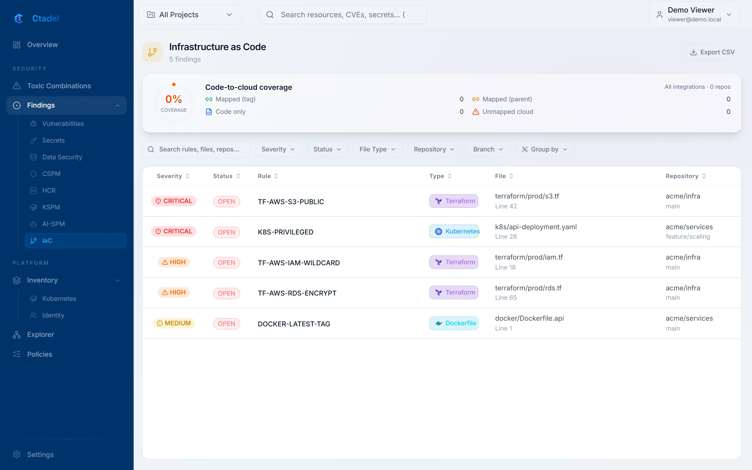
Task: Open Settings gear icon
Action: (17, 454)
